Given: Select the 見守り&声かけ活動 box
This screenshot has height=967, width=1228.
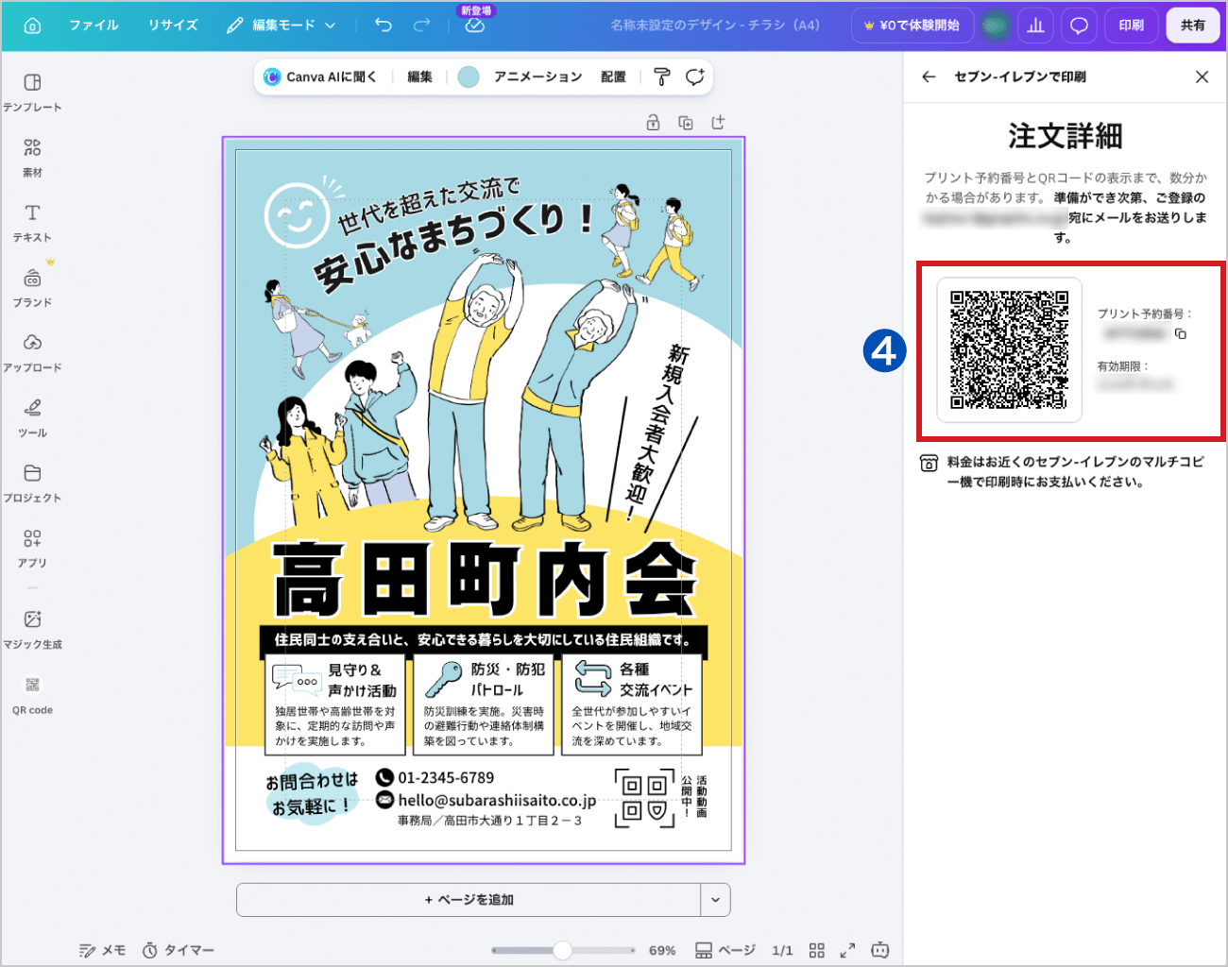Looking at the screenshot, I should [334, 704].
